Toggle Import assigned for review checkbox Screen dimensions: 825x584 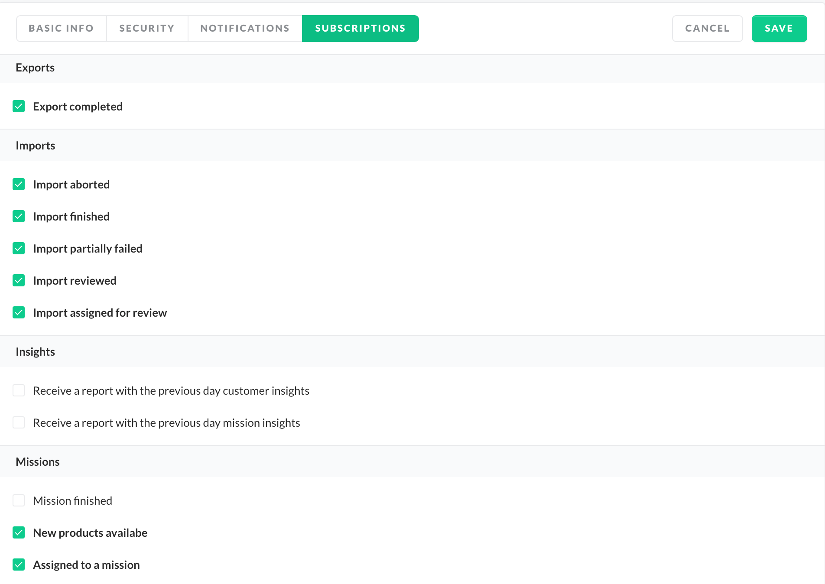pyautogui.click(x=19, y=313)
